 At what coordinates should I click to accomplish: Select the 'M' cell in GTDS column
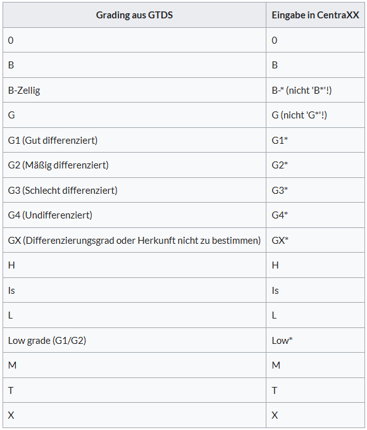[134, 365]
